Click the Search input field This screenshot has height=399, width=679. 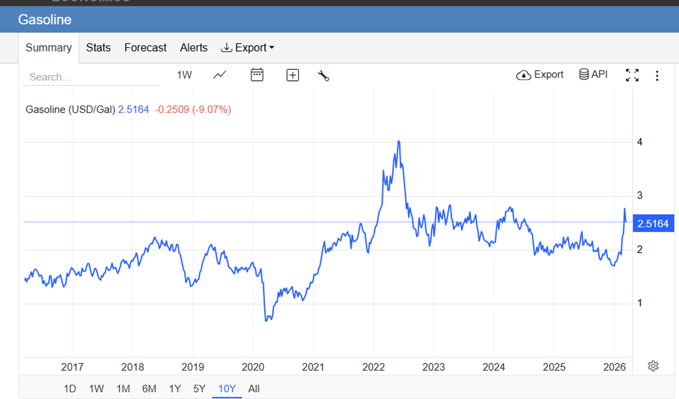(91, 77)
